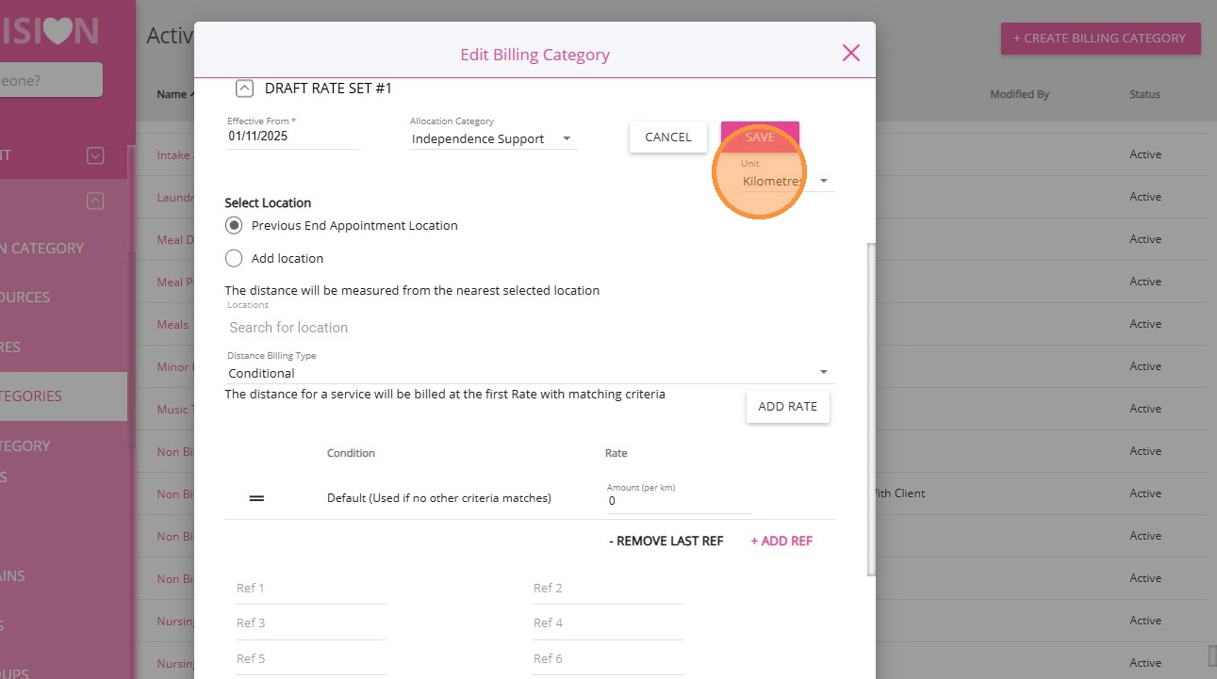Click the + Add Ref link
Viewport: 1217px width, 679px height.
(781, 542)
